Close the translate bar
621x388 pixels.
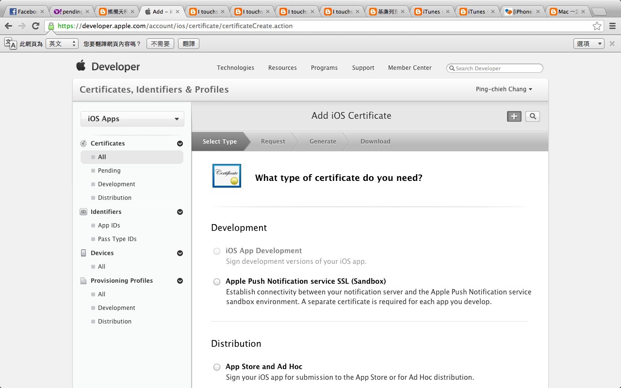[x=612, y=44]
